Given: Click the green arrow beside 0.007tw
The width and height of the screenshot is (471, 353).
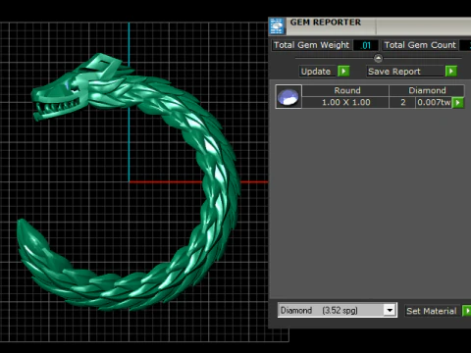Looking at the screenshot, I should (458, 103).
